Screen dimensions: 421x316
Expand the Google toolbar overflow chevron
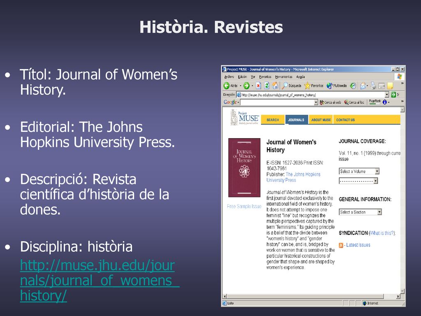[402, 101]
